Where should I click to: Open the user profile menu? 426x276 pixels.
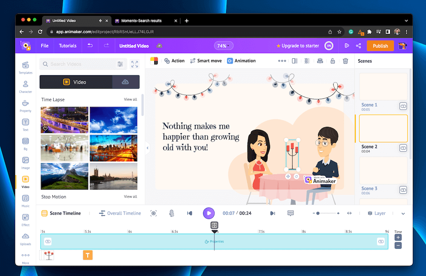click(403, 46)
